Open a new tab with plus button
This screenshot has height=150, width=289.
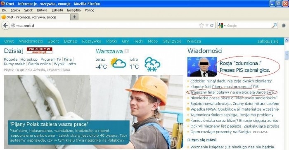(74, 17)
